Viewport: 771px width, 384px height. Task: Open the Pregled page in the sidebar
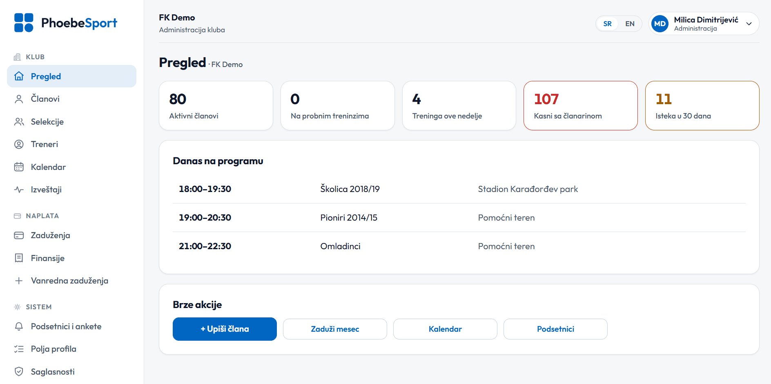(71, 76)
